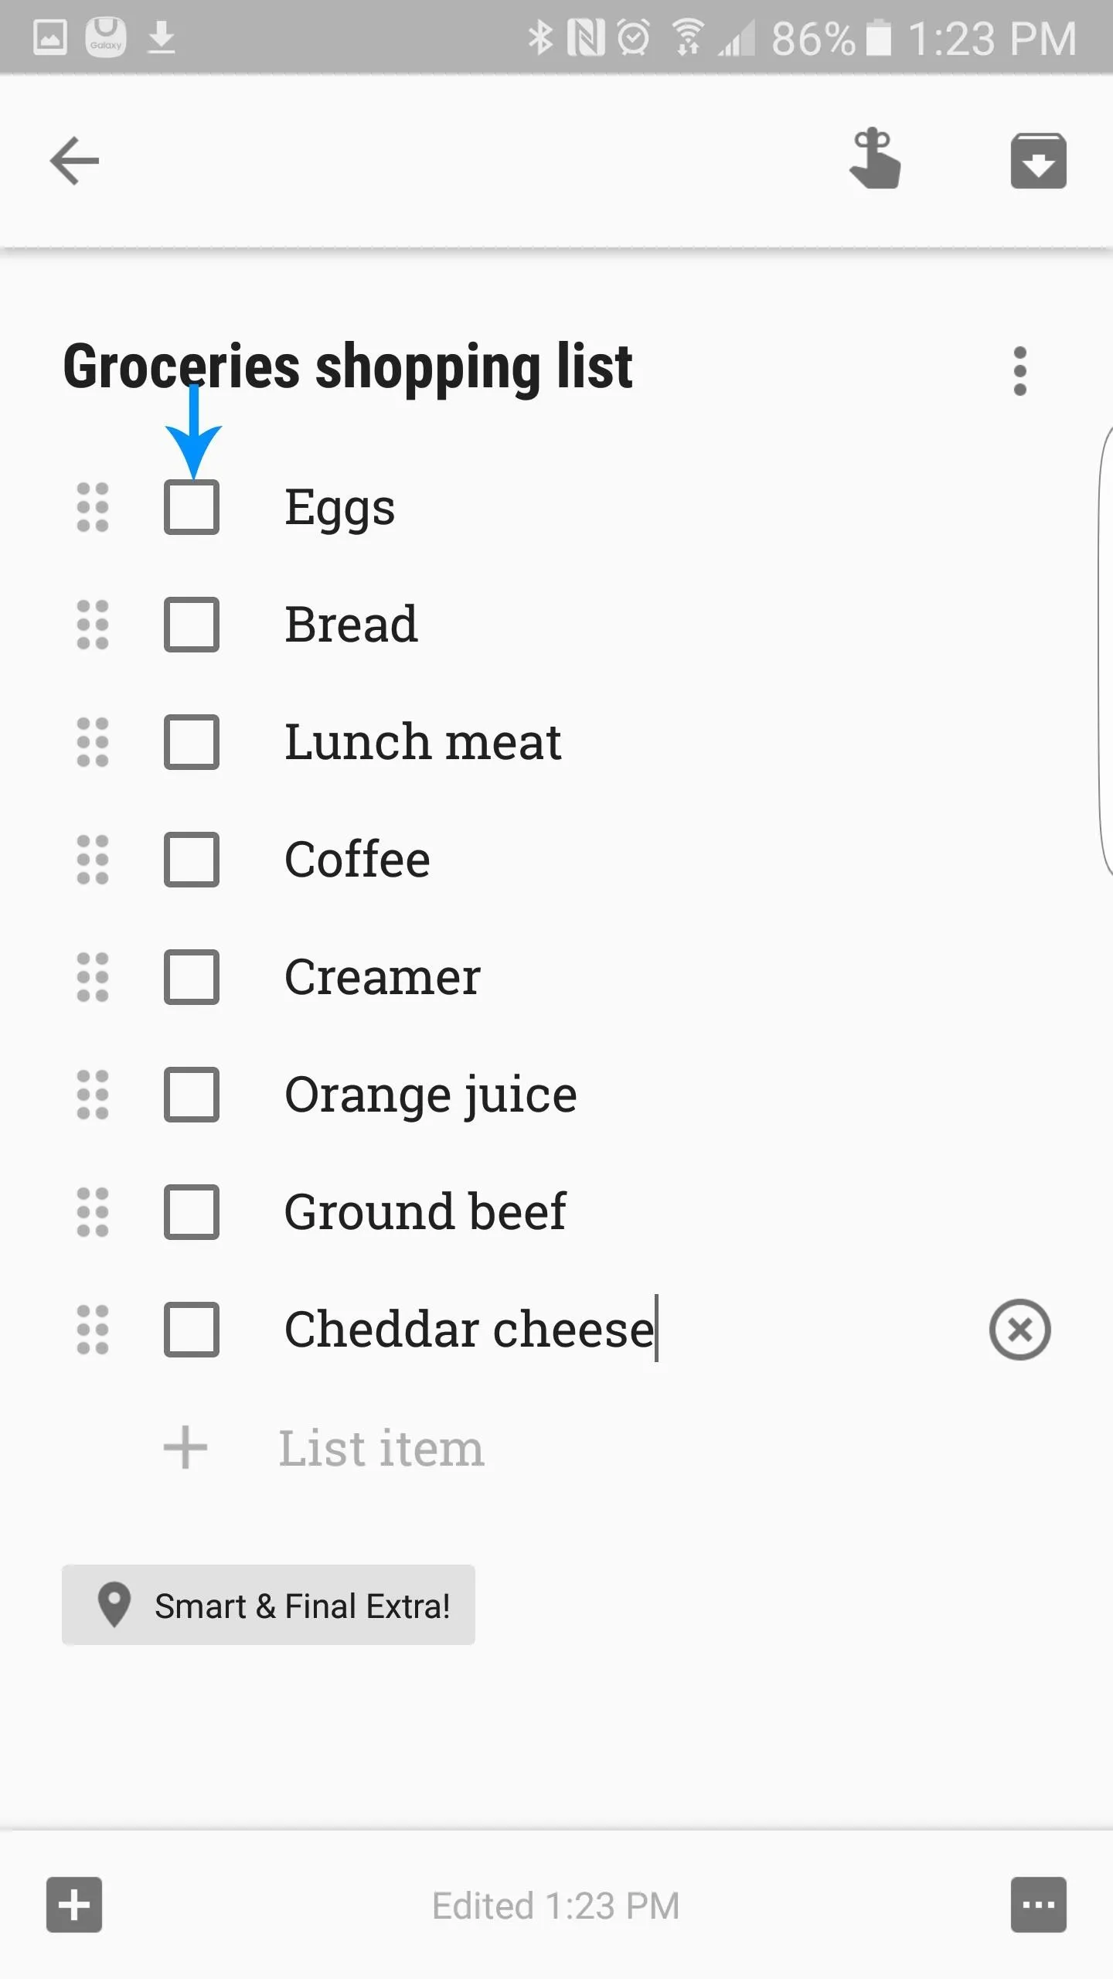This screenshot has height=1979, width=1113.
Task: Archive the note with the archive icon
Action: 1038,161
